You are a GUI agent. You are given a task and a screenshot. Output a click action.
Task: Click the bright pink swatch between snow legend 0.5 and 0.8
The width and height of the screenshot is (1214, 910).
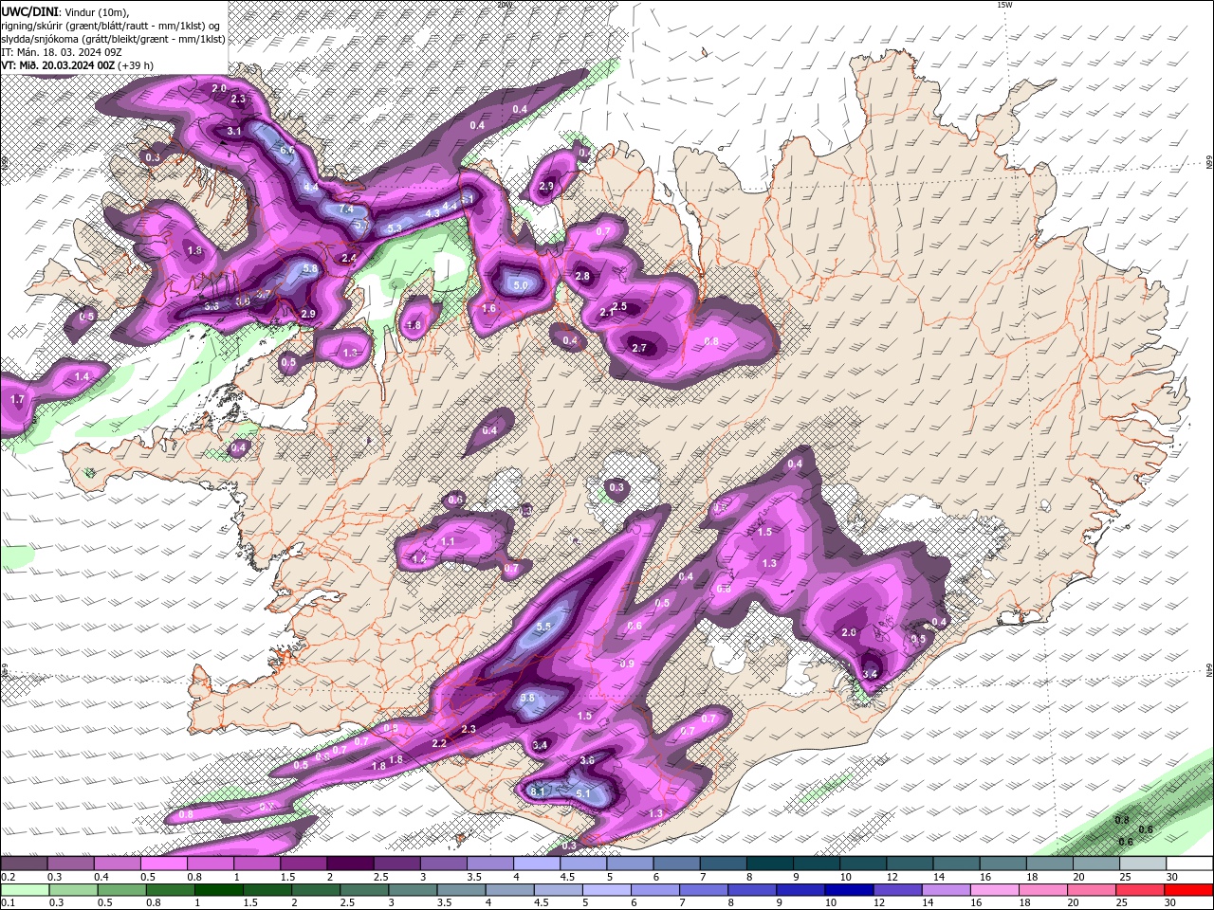pyautogui.click(x=163, y=864)
